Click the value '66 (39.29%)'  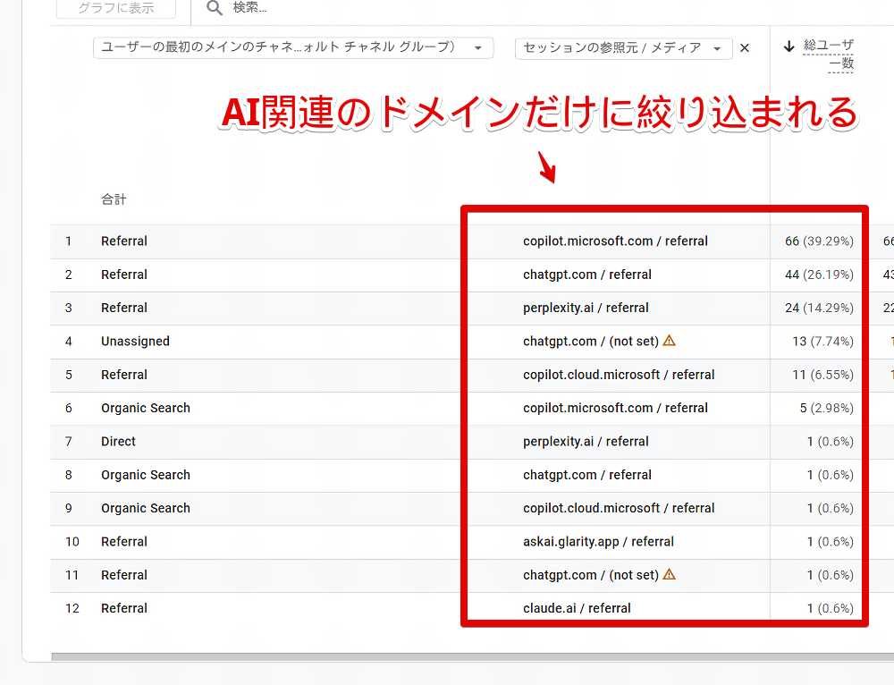tap(819, 241)
